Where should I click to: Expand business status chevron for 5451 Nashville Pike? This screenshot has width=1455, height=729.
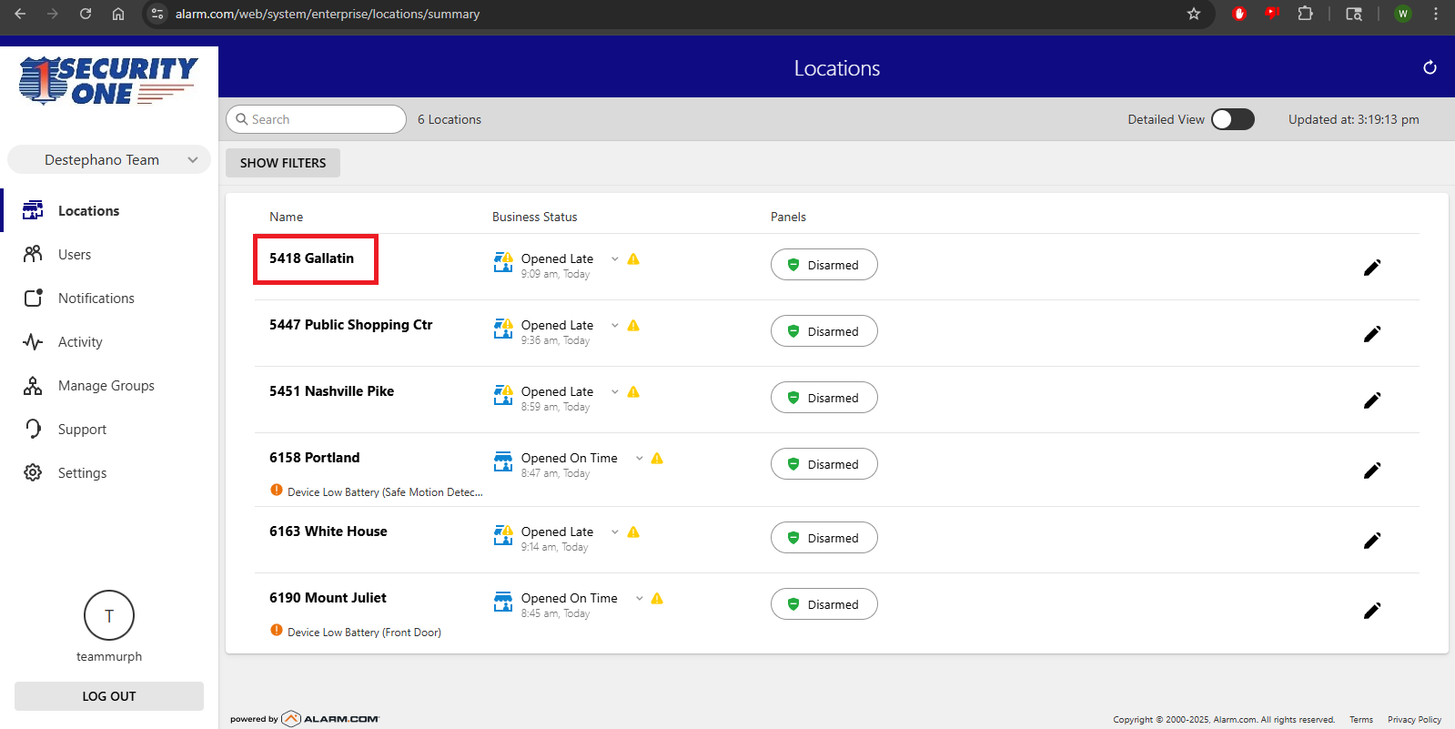coord(615,392)
